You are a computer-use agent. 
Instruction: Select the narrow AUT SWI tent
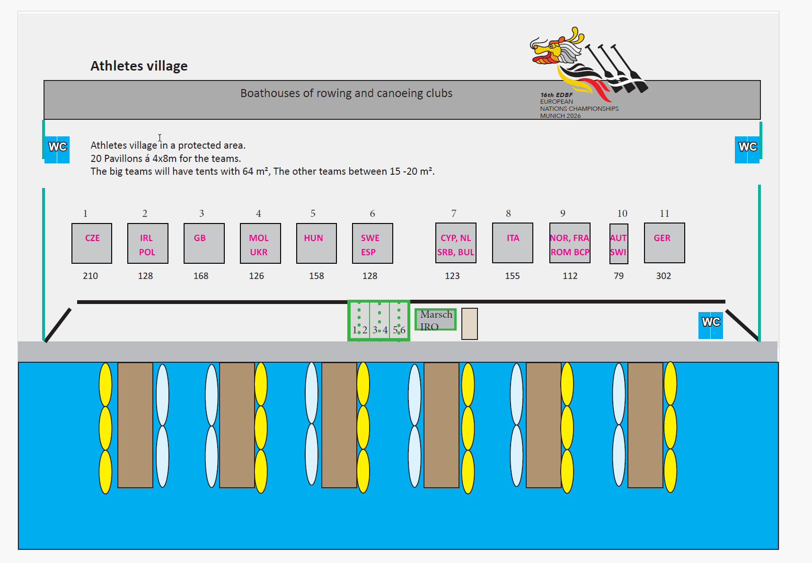pos(619,244)
